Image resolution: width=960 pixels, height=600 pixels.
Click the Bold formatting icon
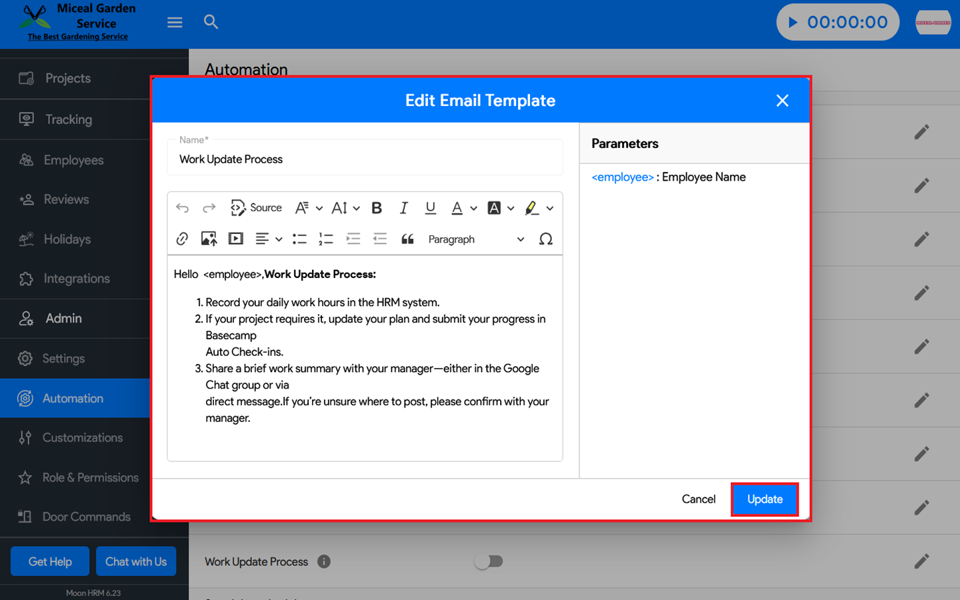point(377,208)
